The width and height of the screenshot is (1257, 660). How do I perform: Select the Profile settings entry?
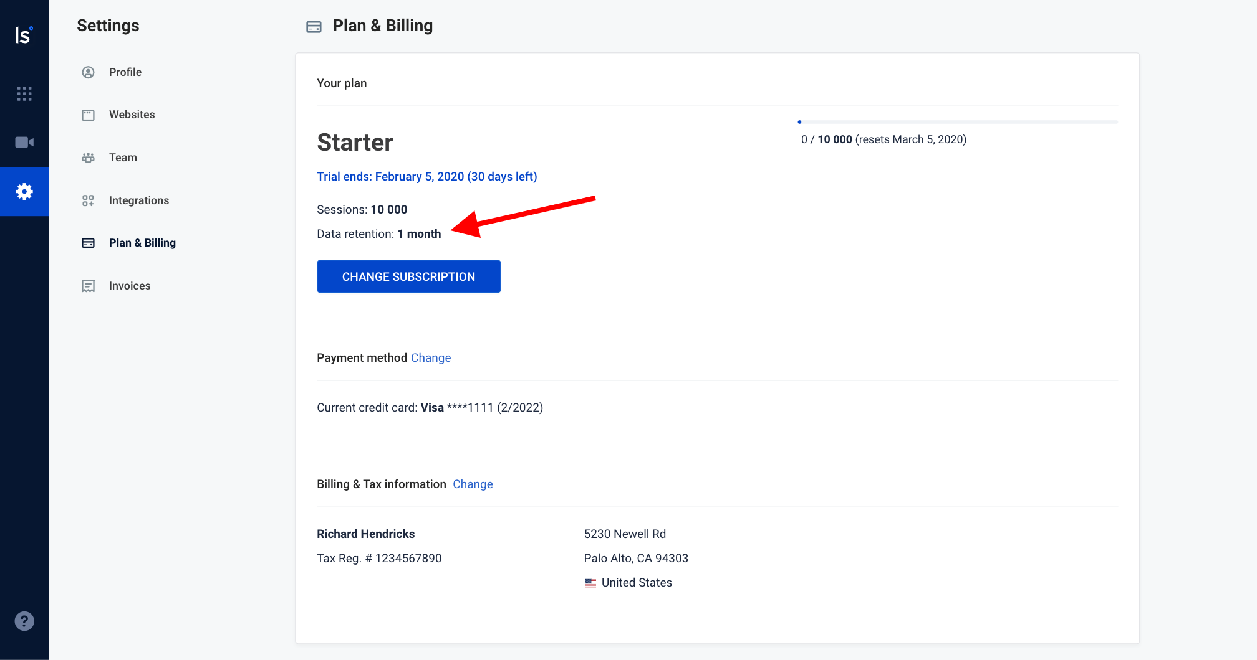tap(125, 72)
